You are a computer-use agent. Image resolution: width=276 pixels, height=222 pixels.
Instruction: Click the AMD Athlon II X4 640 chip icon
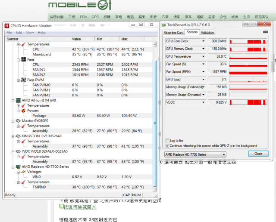coord(18,100)
